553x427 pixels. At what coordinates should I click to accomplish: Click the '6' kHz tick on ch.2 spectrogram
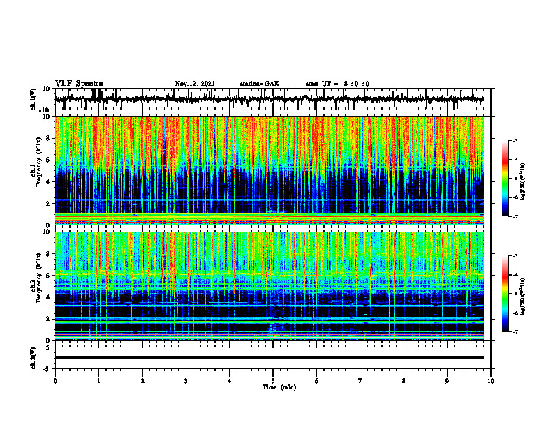[x=48, y=276]
